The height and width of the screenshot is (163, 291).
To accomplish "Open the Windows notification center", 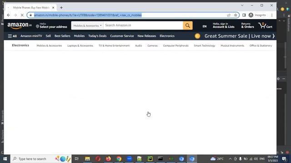I will pos(284,159).
